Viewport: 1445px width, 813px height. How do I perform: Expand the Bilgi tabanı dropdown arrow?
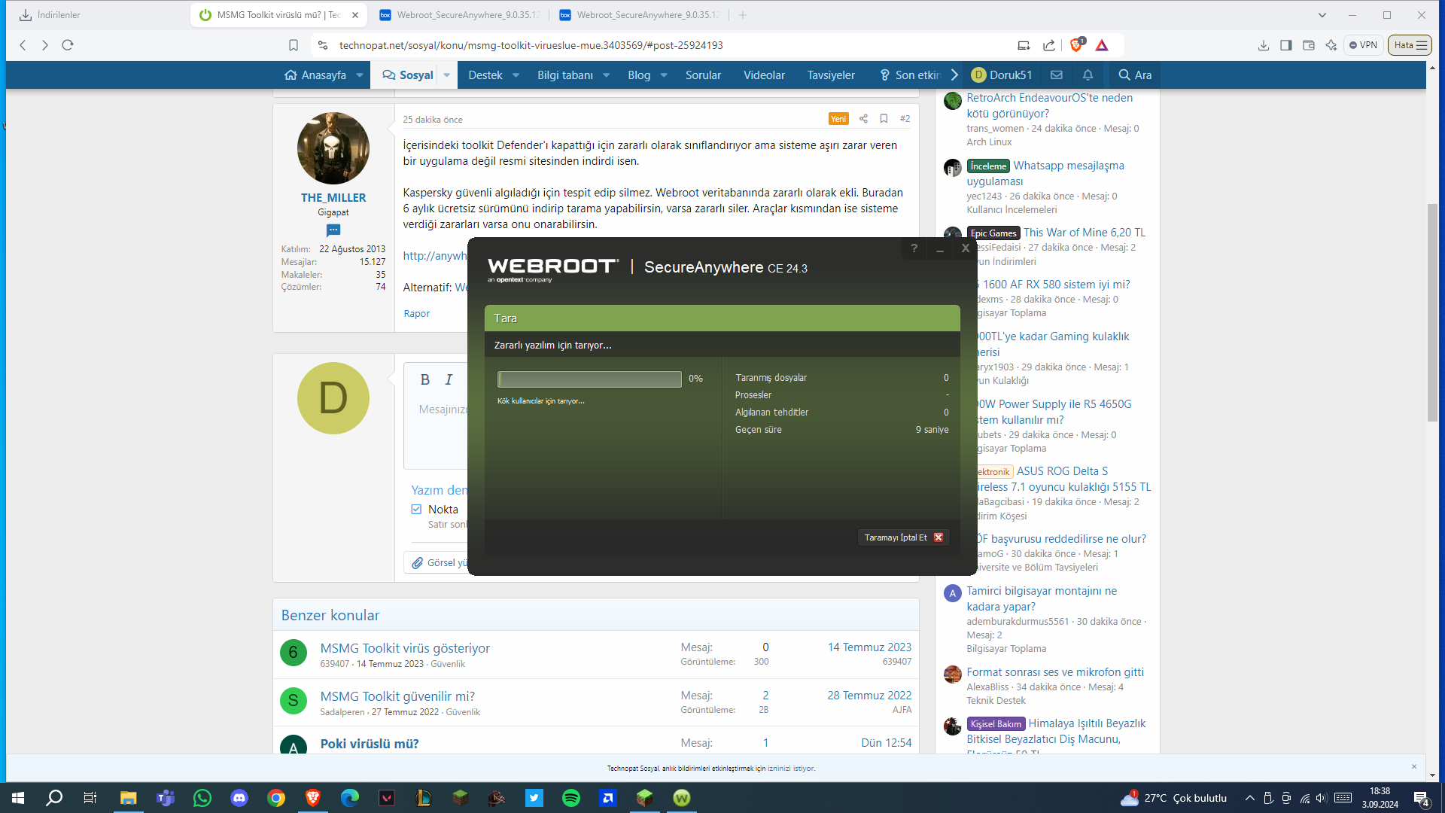pos(606,75)
